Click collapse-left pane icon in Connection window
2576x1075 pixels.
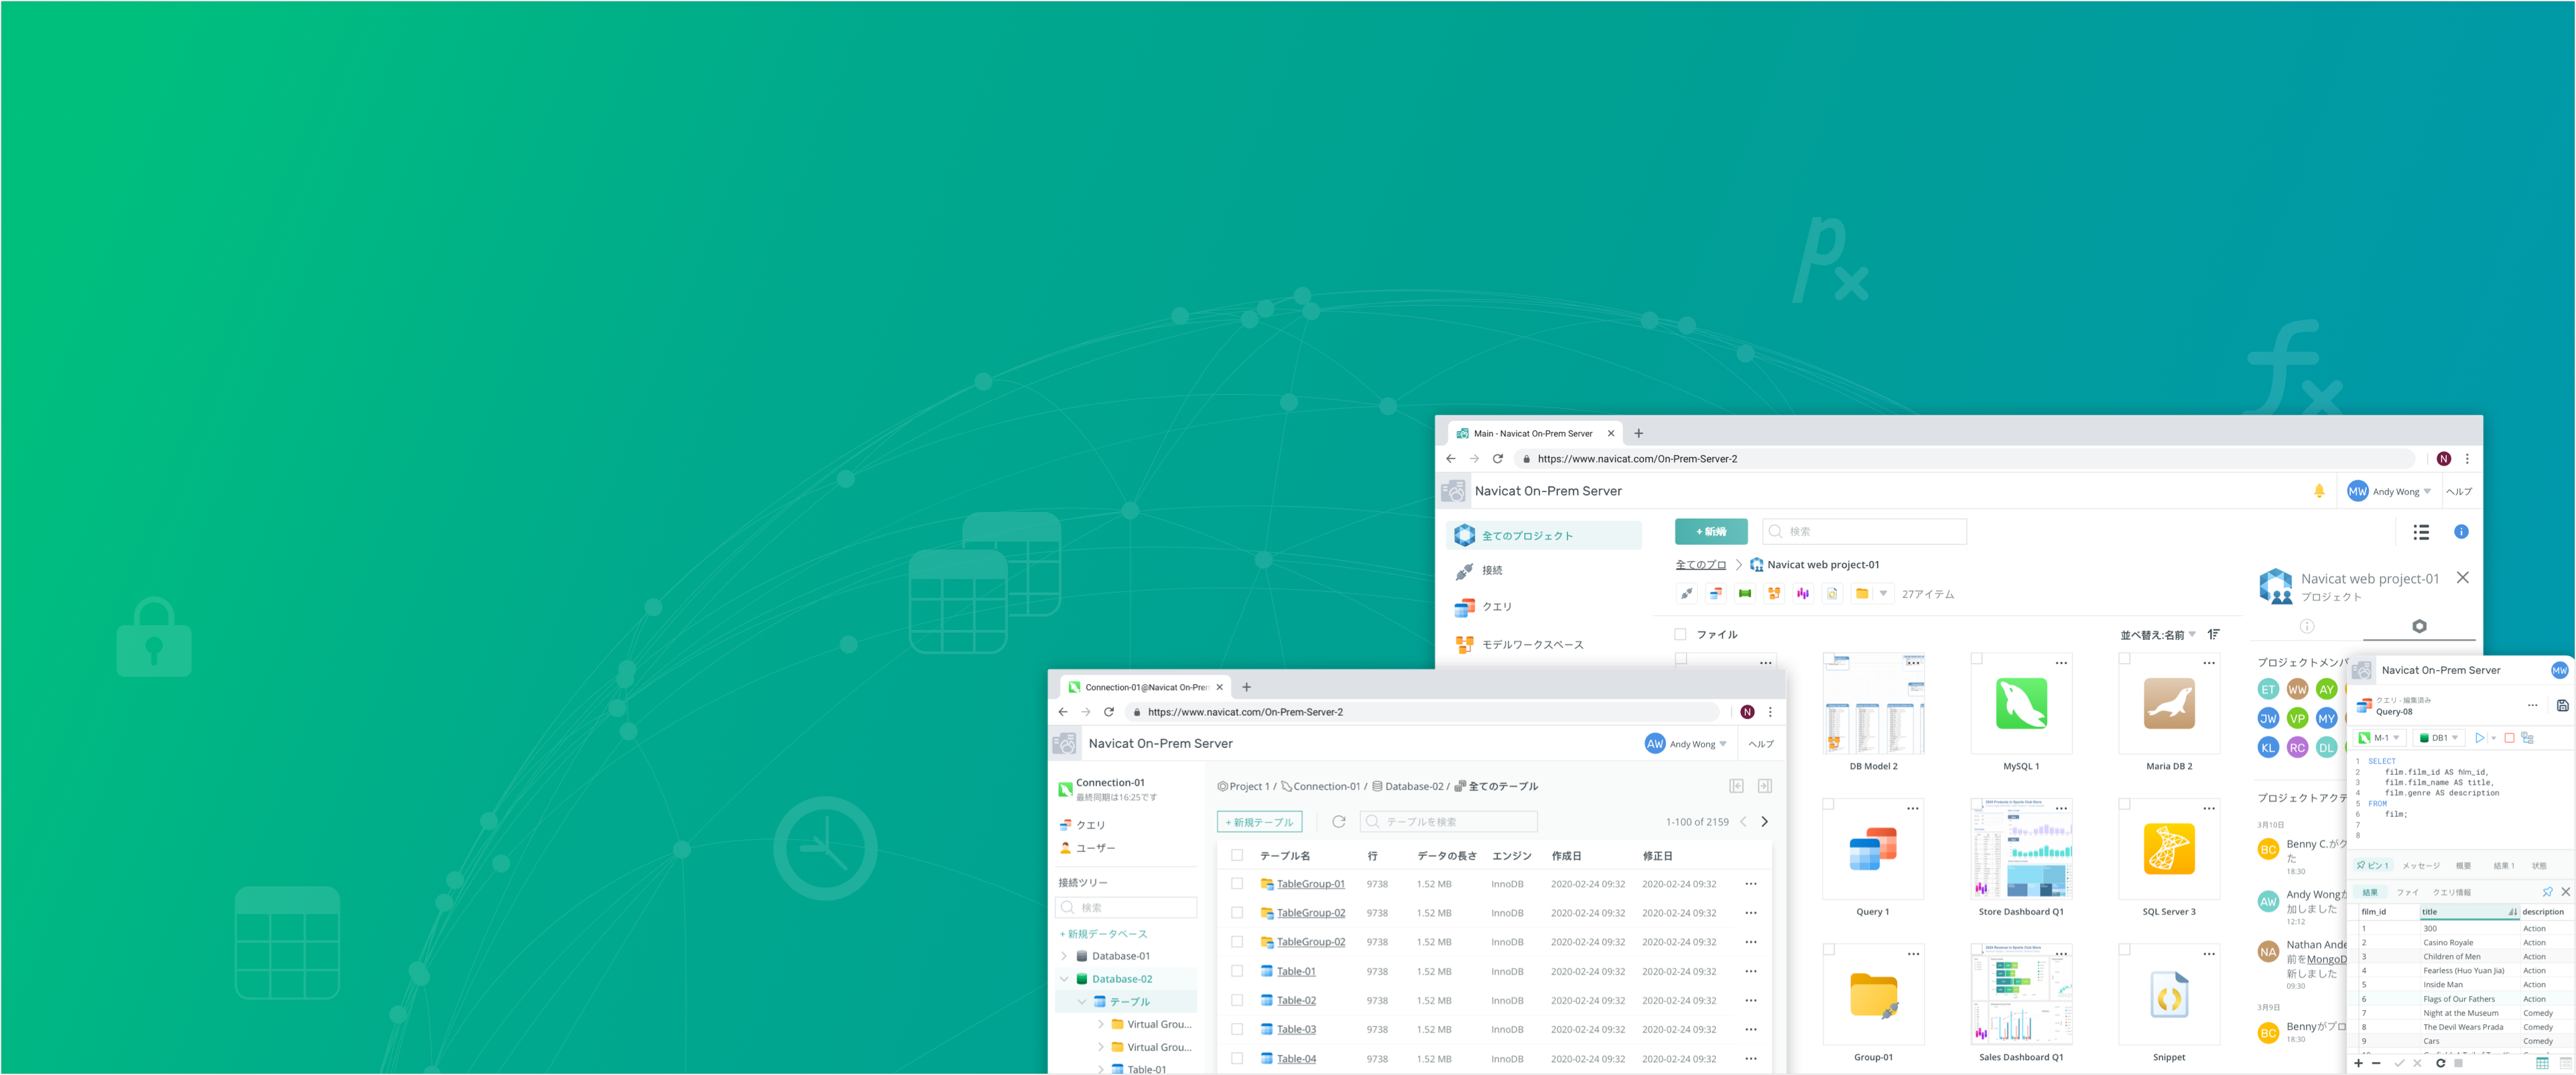click(1737, 786)
